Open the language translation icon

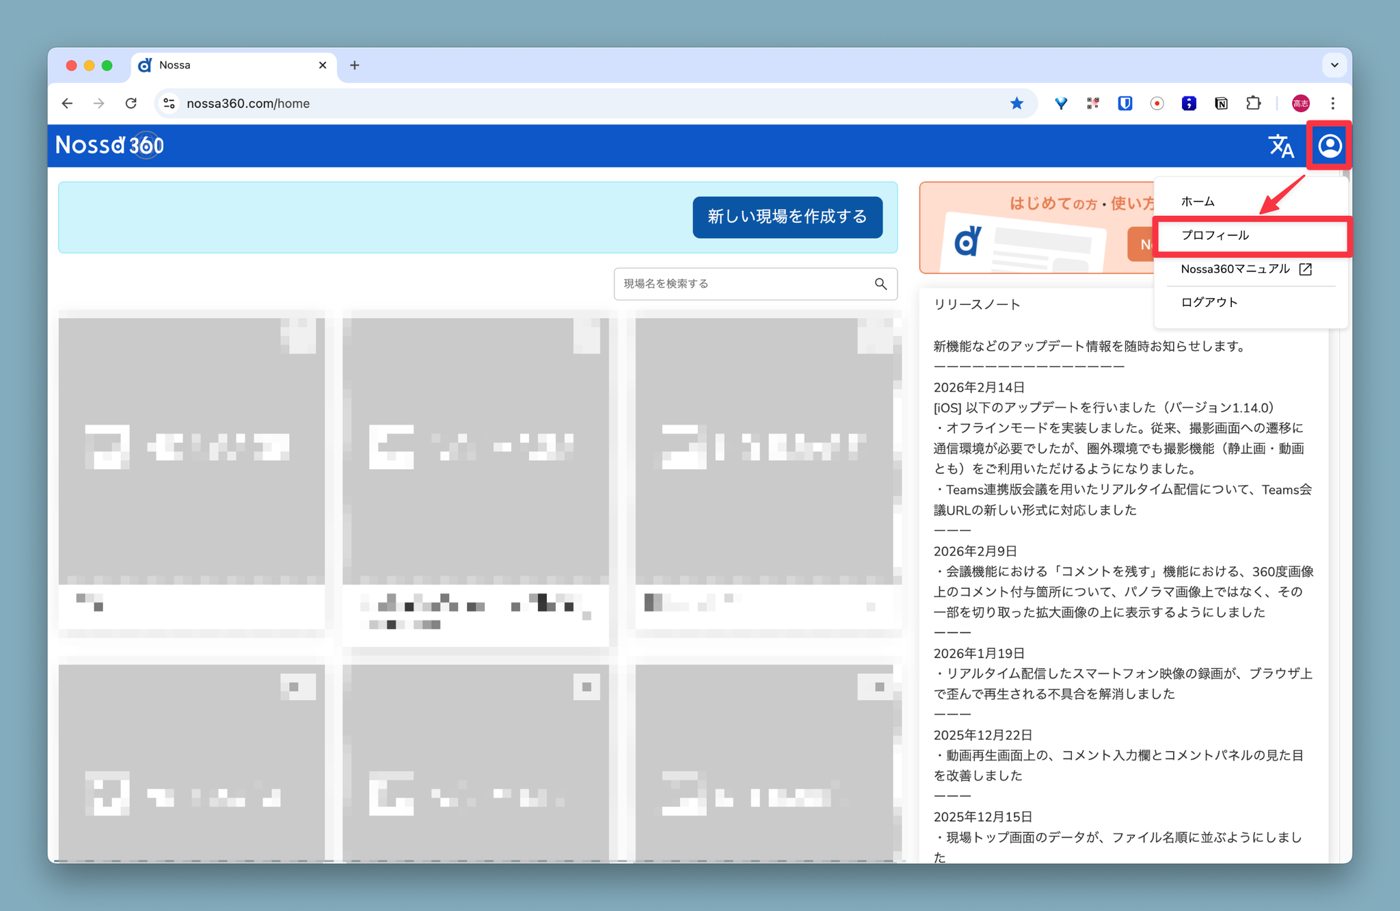[x=1280, y=146]
